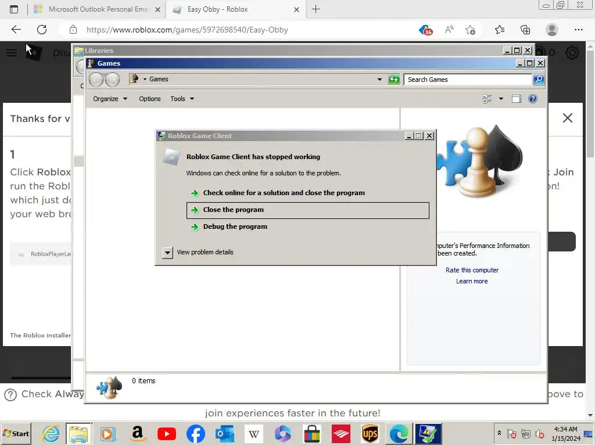Switch to Microsoft Edge on taskbar
595x446 pixels.
pos(399,433)
